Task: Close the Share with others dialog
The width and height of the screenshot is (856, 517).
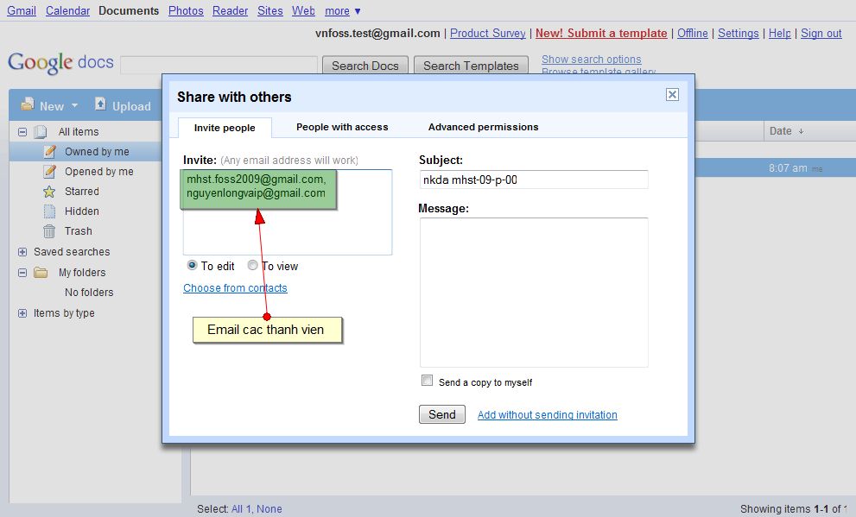Action: pos(672,95)
